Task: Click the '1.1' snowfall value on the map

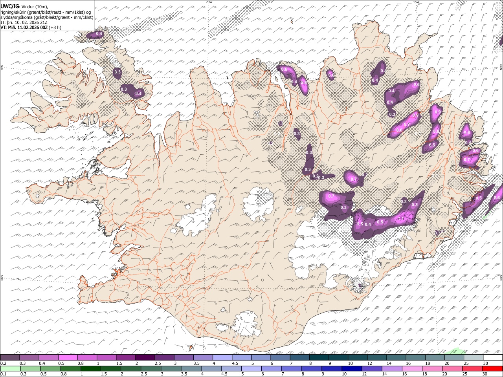Action: pyautogui.click(x=401, y=219)
